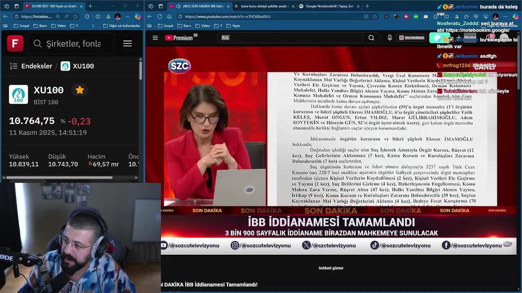Open Sosyal bookmark folder in Fintables window
This screenshot has width=522, height=293.
point(21,26)
